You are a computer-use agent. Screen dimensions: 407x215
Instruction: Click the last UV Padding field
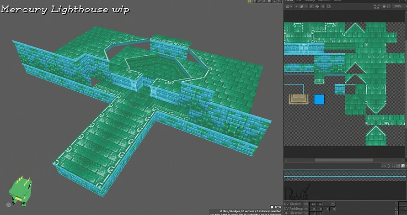click(333, 209)
